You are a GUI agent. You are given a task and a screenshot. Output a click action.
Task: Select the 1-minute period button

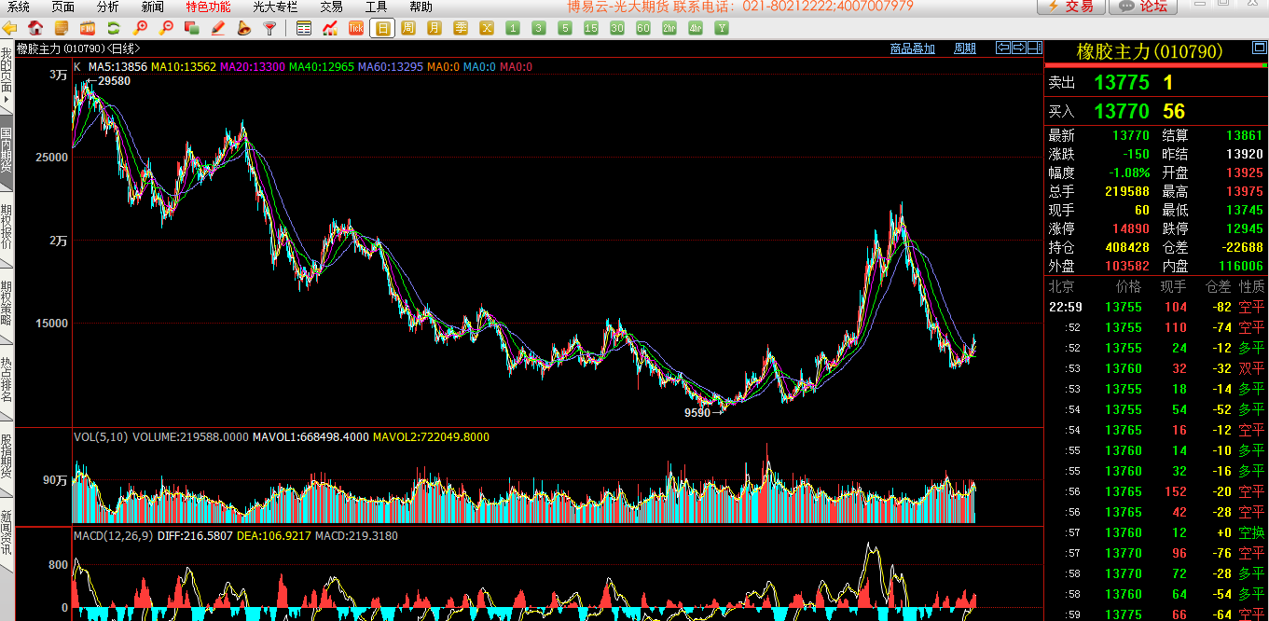(513, 28)
